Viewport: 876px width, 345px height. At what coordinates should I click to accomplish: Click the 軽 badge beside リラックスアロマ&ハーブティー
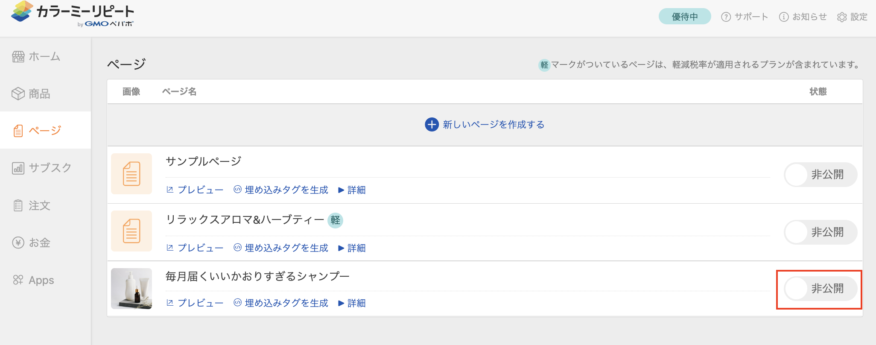tap(335, 220)
